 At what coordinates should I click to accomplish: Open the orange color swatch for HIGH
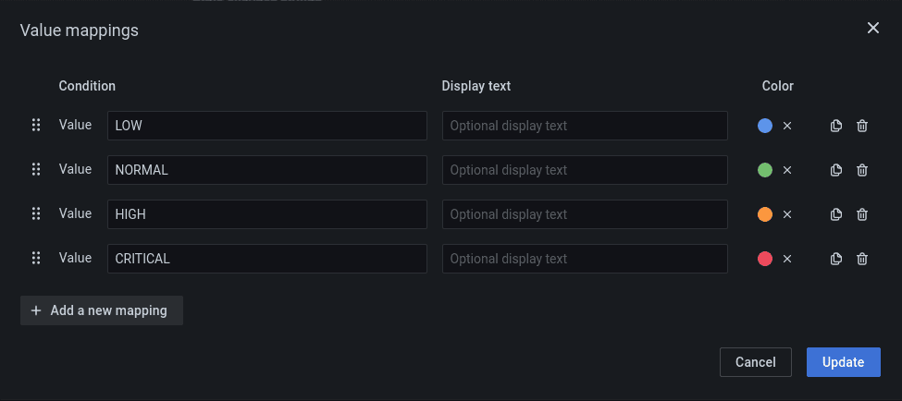[765, 214]
